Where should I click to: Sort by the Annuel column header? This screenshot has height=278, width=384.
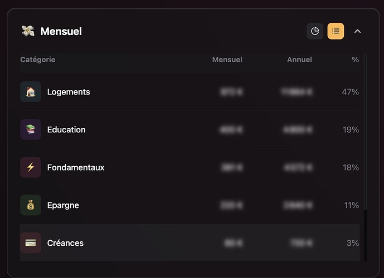click(299, 59)
